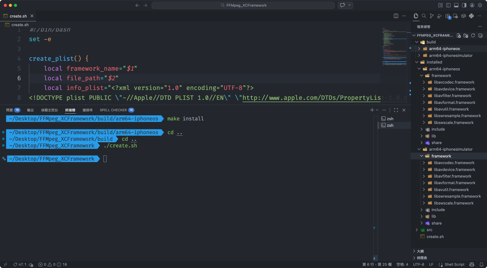Expand the src folder
This screenshot has width=487, height=268.
(429, 230)
